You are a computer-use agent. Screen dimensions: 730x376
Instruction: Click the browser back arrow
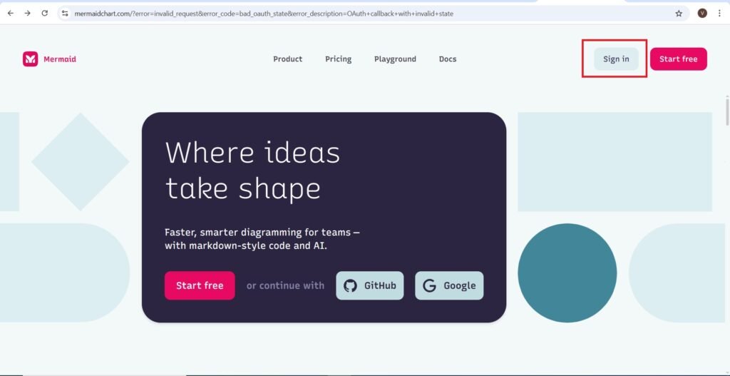click(10, 13)
